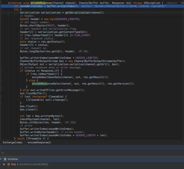Screen dimensions: 184x169
Task: Click the 'int savedWriteIndex = buffer.writerIndex()' execution line
Action: (x=92, y=6)
